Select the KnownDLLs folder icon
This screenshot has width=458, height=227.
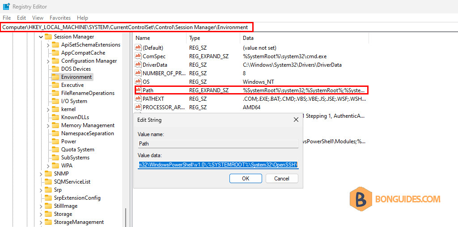coord(55,117)
